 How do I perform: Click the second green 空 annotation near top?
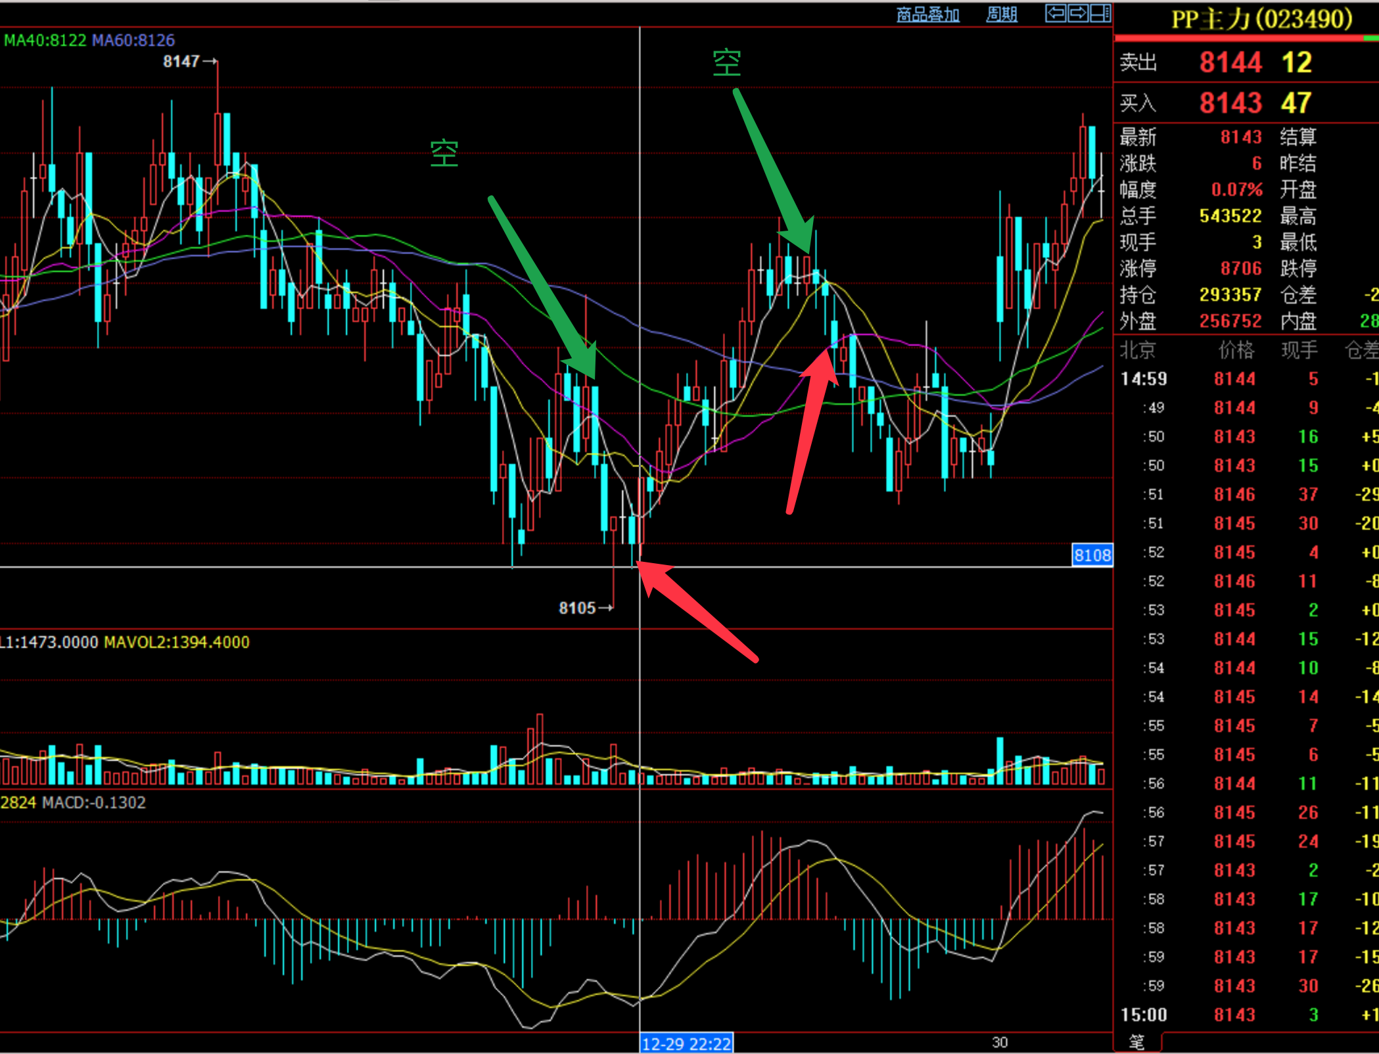coord(726,63)
